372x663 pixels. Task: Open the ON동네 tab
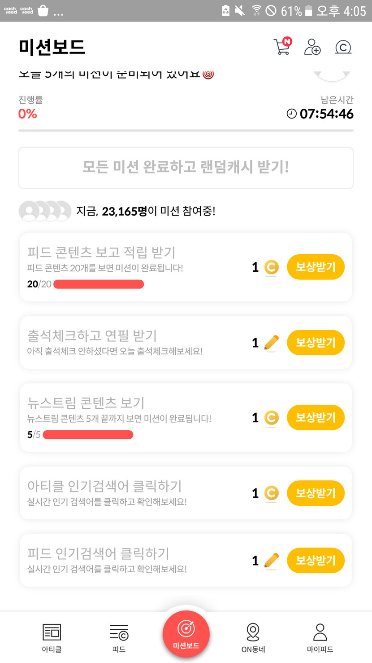(253, 637)
